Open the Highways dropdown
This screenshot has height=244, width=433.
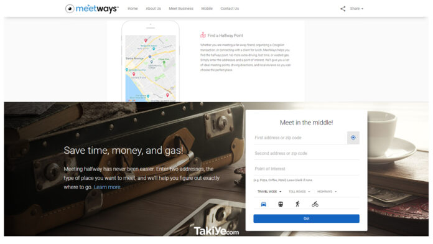click(x=327, y=192)
